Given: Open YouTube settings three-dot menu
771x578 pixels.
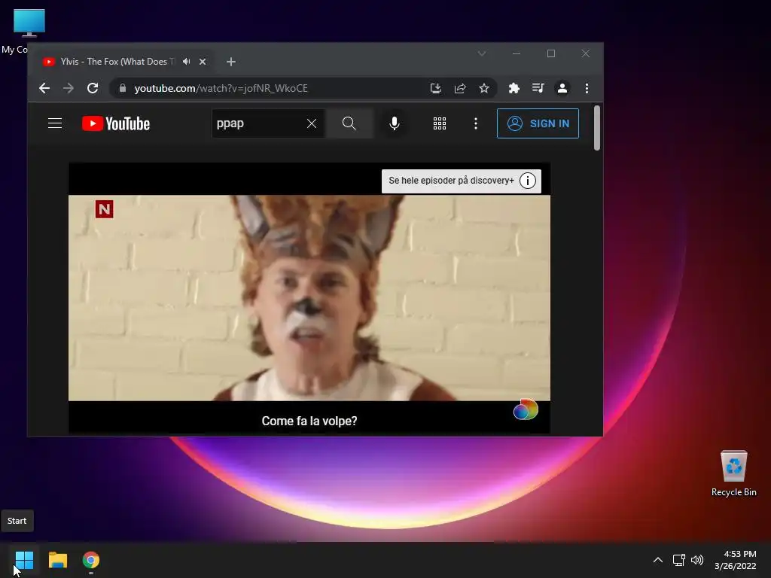Looking at the screenshot, I should pyautogui.click(x=476, y=123).
